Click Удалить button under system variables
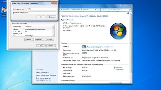161x90 pixels. click(x=50, y=39)
